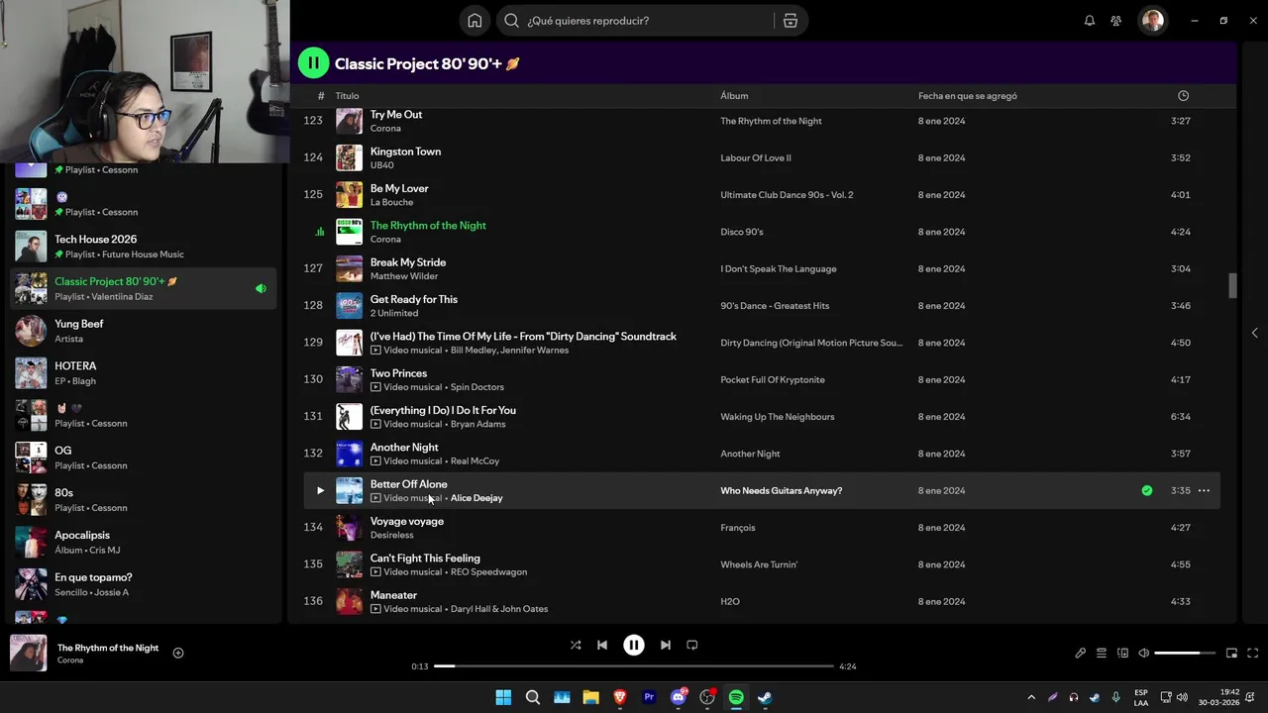The image size is (1268, 713).
Task: Open the notifications bell
Action: coord(1090,21)
